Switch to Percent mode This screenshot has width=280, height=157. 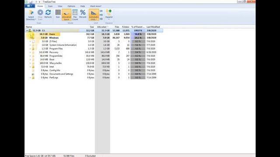tap(83, 14)
